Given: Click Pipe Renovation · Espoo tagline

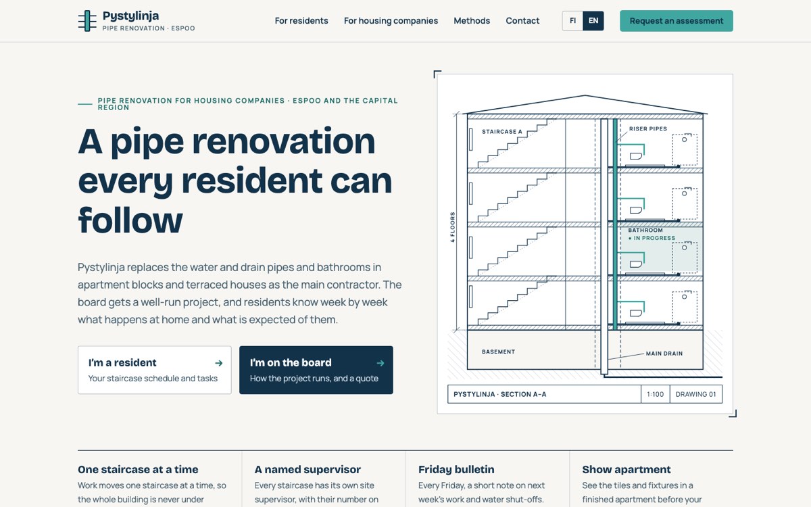Looking at the screenshot, I should 149,28.
